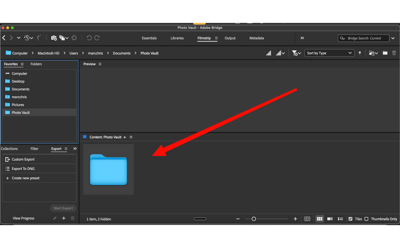Click the boomerang return icon

pos(39,38)
